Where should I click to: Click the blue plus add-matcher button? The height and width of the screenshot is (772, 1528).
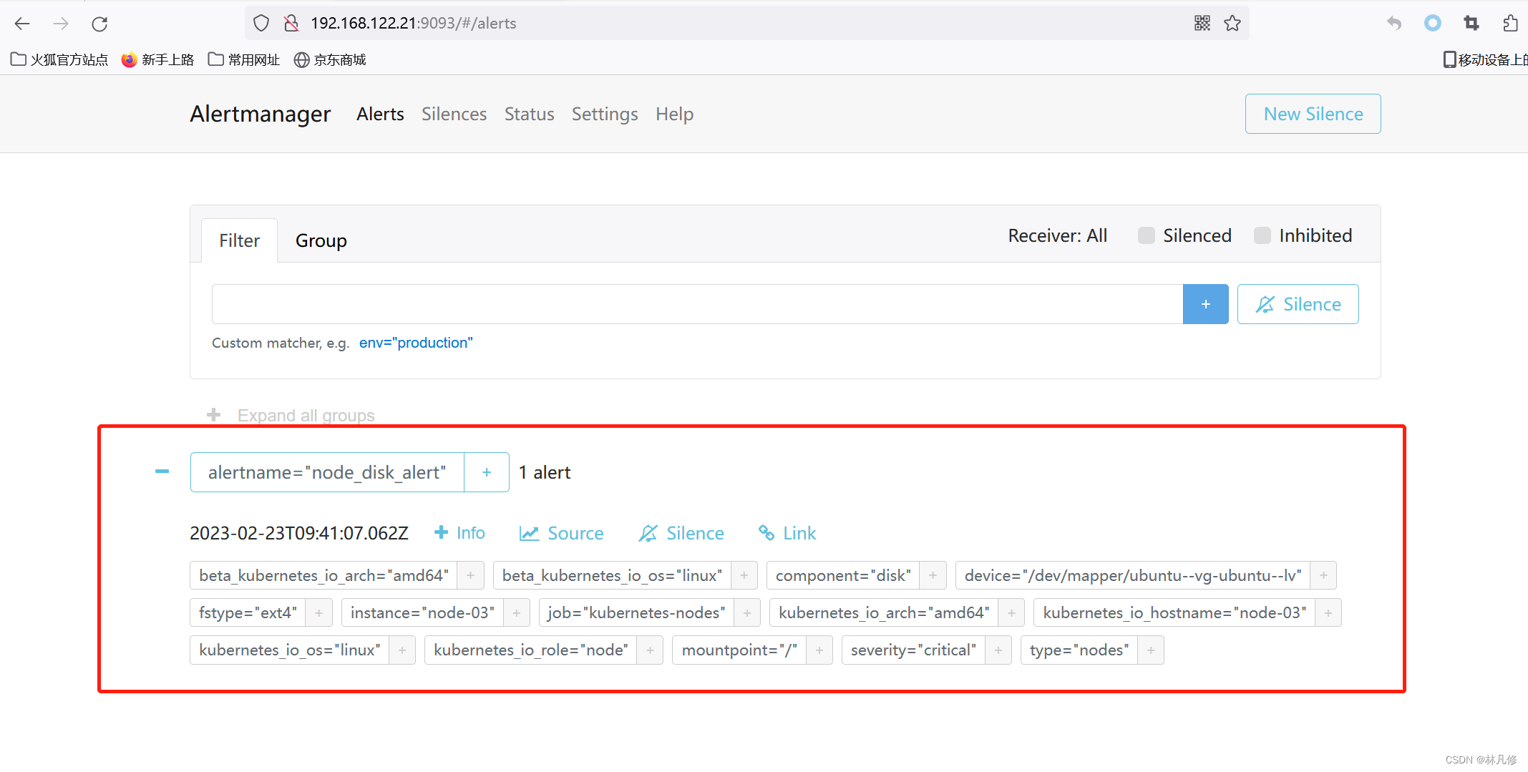coord(1205,304)
